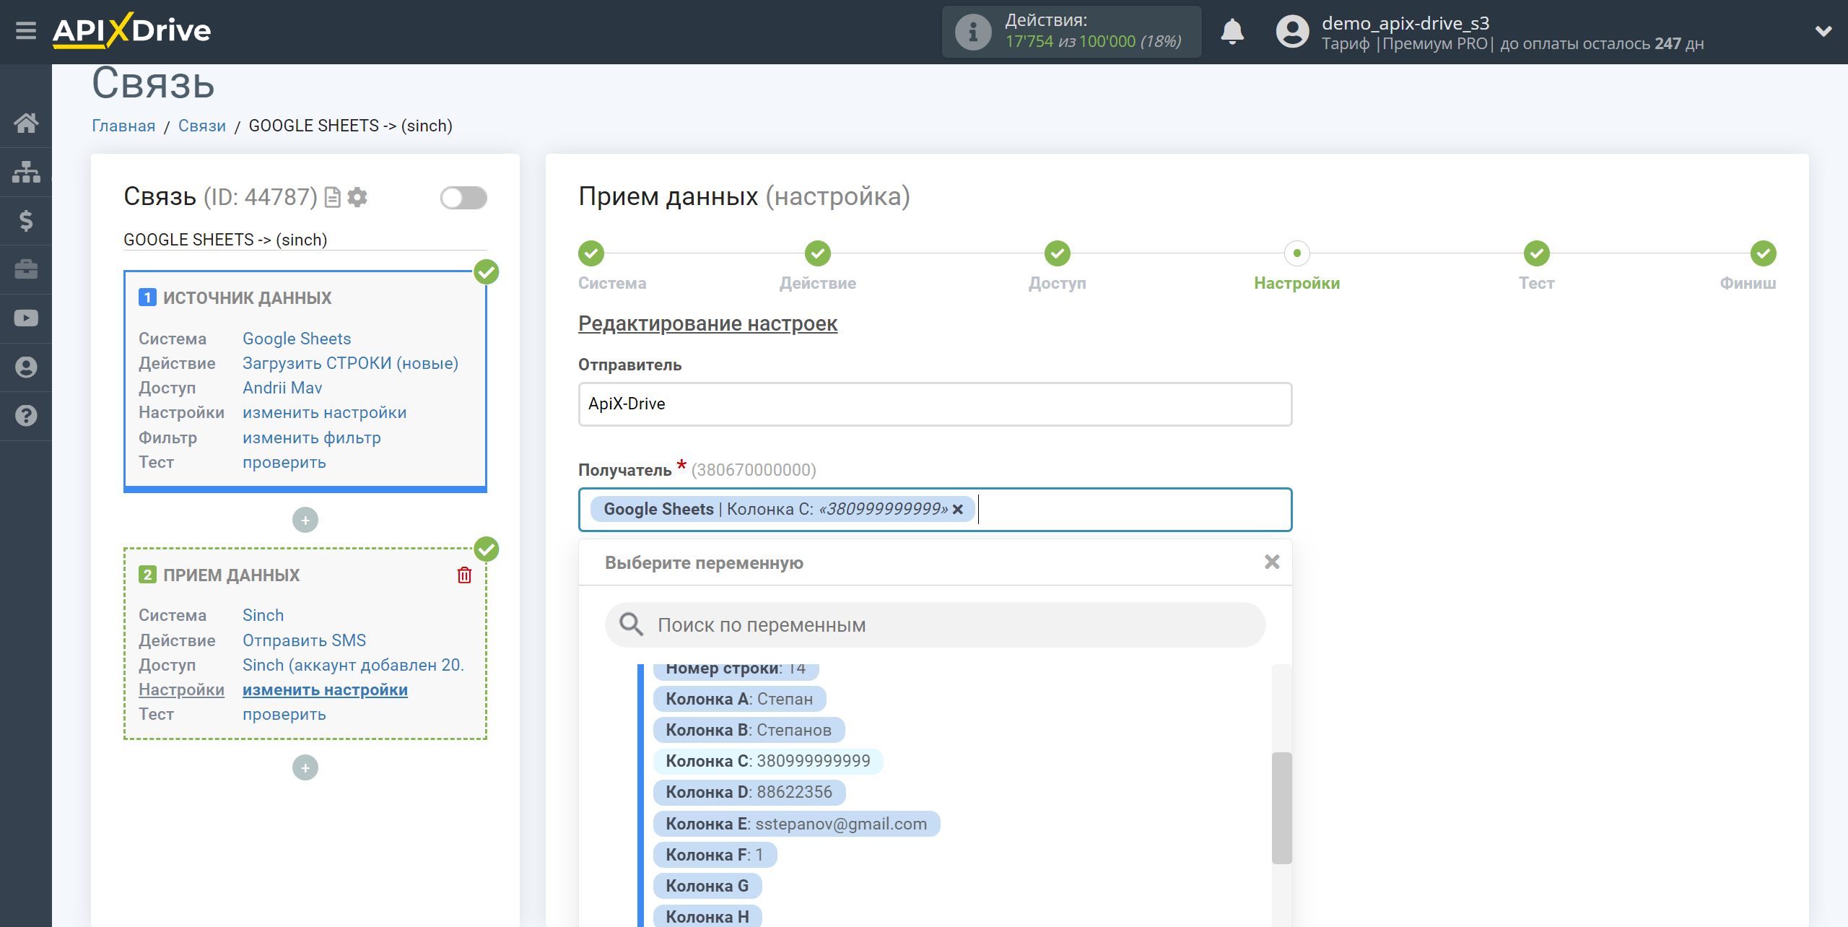Screen dimensions: 1848x927
Task: Open the briefcase icon in sidebar
Action: [26, 269]
